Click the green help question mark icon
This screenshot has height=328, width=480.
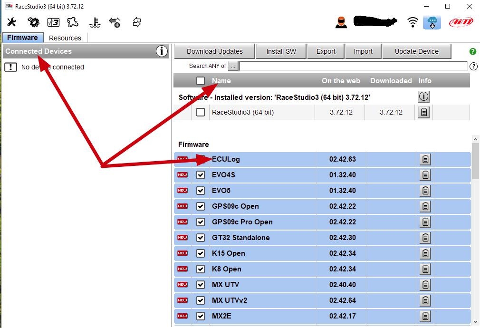click(473, 51)
